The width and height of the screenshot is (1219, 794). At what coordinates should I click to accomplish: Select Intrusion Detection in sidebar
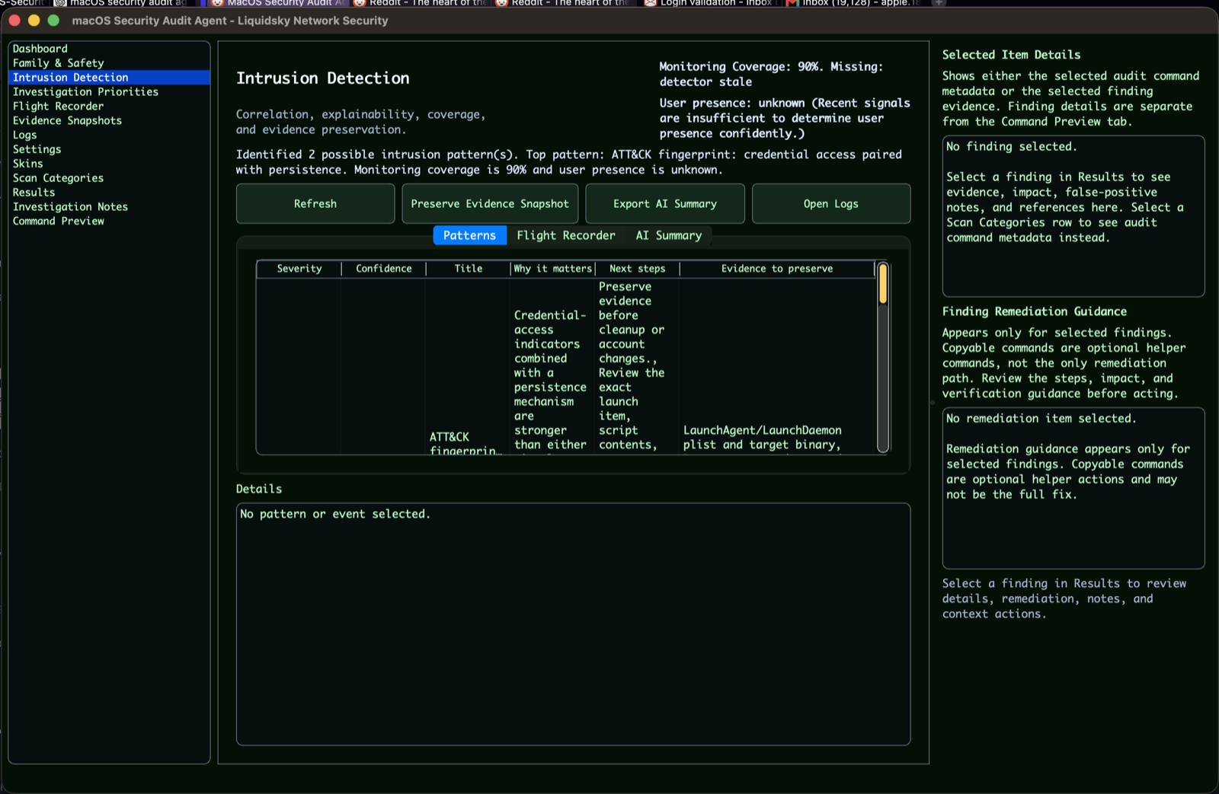pos(109,78)
